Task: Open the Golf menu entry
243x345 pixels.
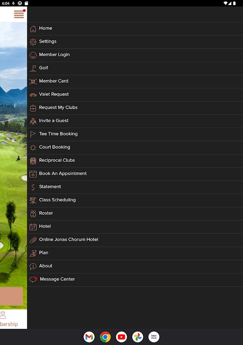Action: [135, 69]
